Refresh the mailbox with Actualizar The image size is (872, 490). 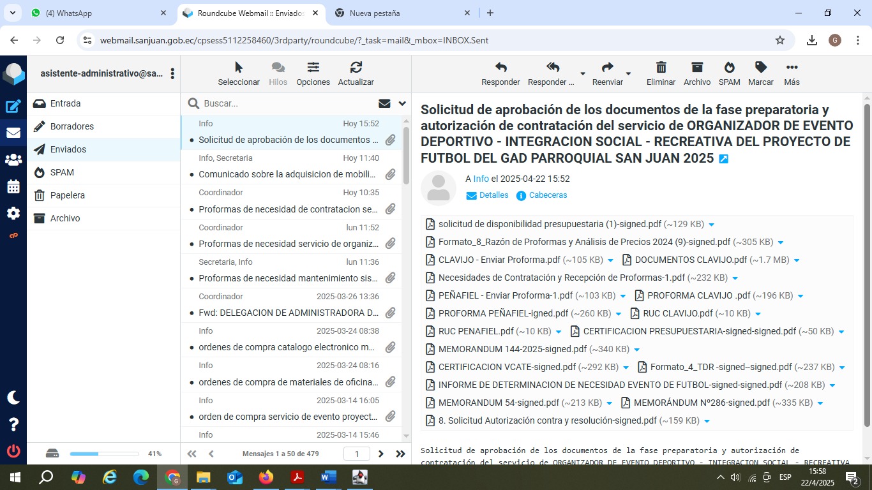(x=356, y=68)
